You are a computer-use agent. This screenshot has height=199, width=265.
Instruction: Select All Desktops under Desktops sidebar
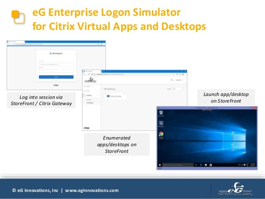tap(90, 103)
